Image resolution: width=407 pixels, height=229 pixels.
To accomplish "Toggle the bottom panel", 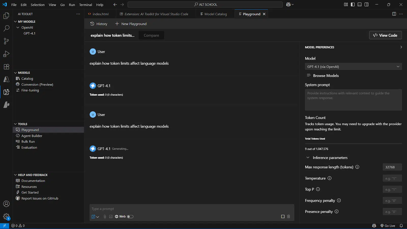I will point(359,5).
